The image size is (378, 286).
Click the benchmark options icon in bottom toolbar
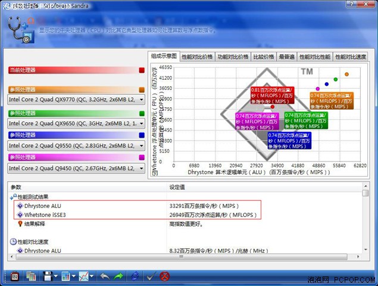[15, 276]
